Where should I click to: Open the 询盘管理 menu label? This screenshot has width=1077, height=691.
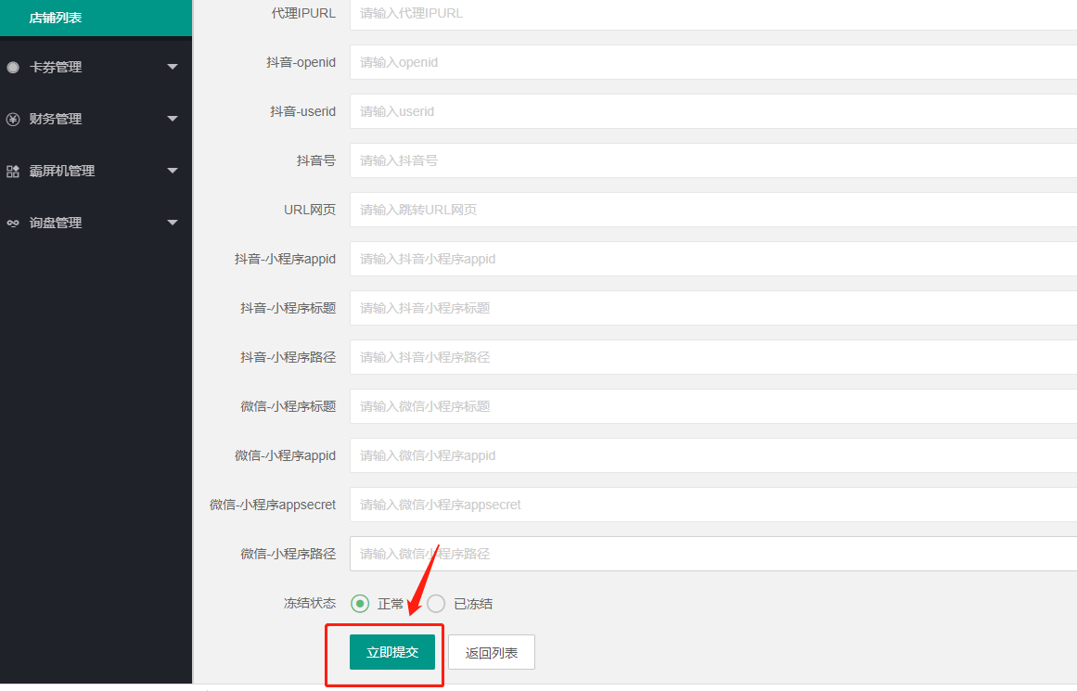56,224
